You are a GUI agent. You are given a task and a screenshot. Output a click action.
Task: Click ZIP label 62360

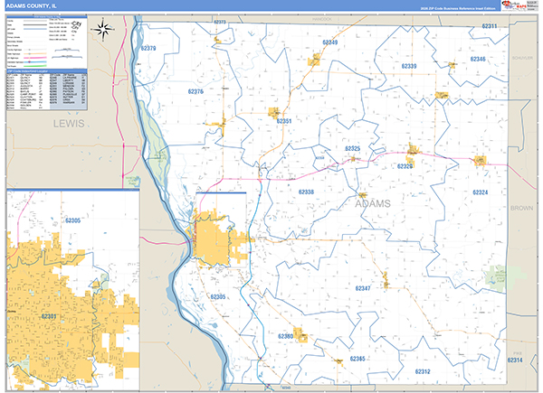(x=285, y=336)
